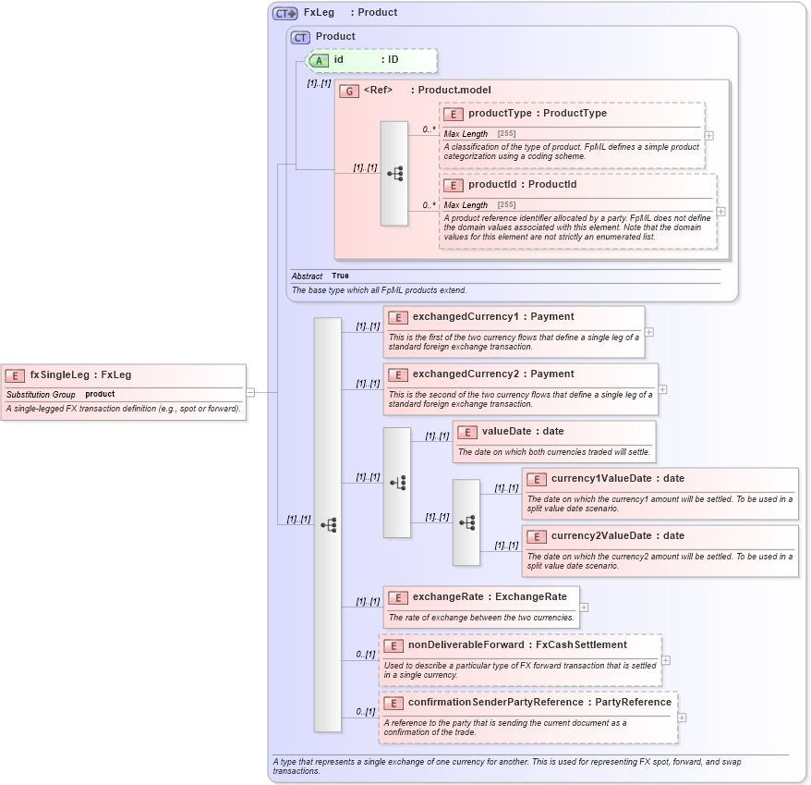Click the 'nonDeliverableForward : FxCashSettlement' label

(517, 644)
